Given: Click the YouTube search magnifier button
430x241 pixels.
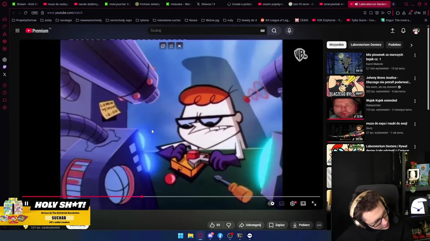Looking at the screenshot, I should (x=274, y=30).
